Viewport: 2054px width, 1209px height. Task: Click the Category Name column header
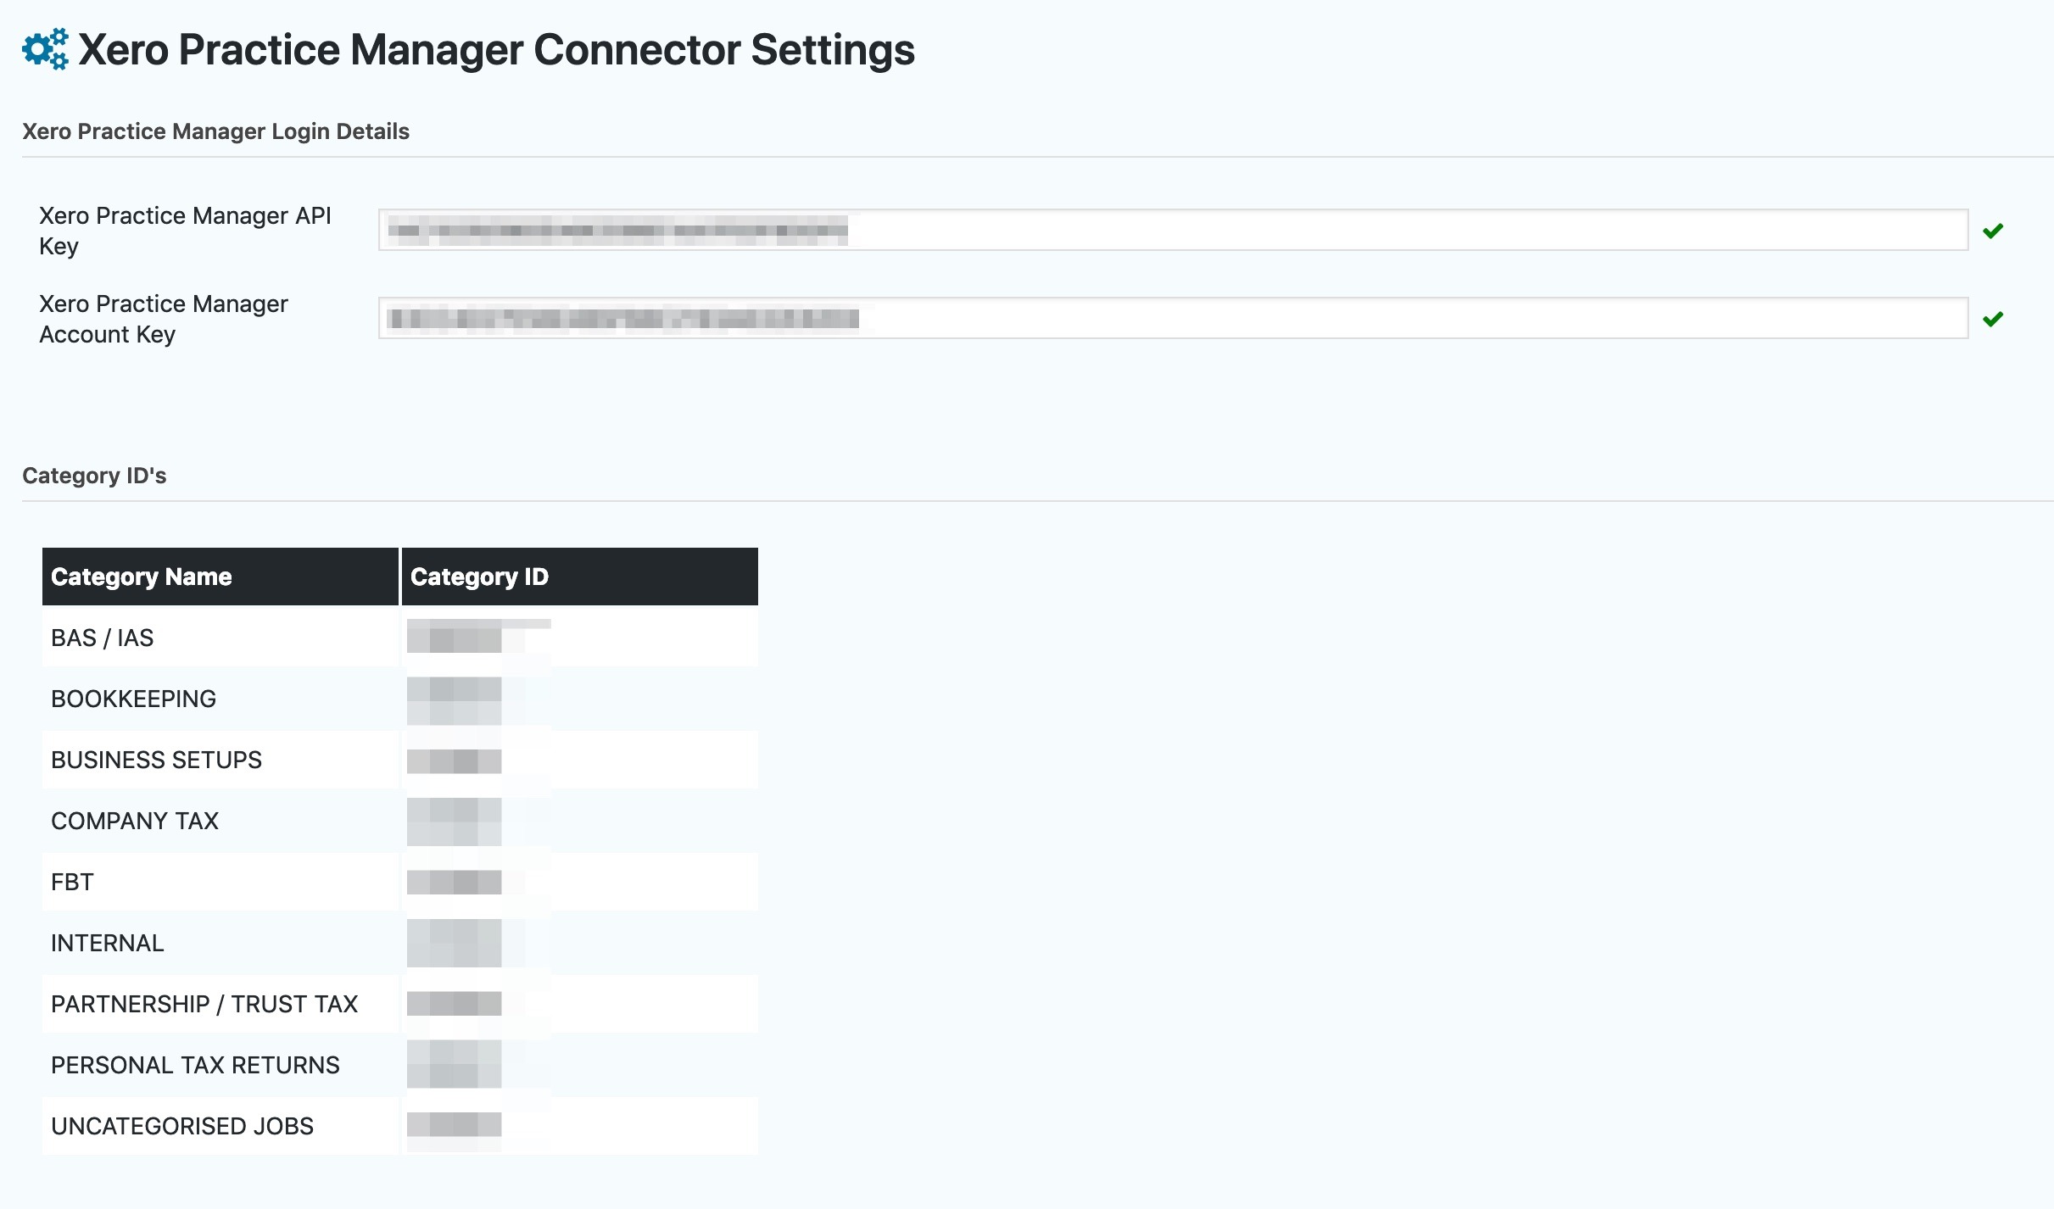click(x=220, y=577)
